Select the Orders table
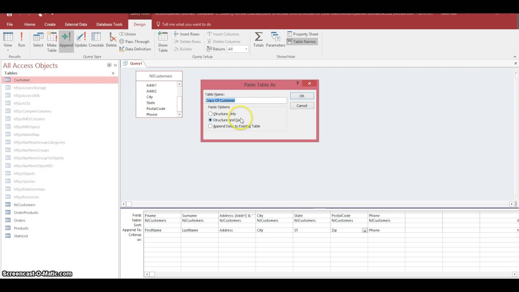This screenshot has width=519, height=292. pos(60,220)
